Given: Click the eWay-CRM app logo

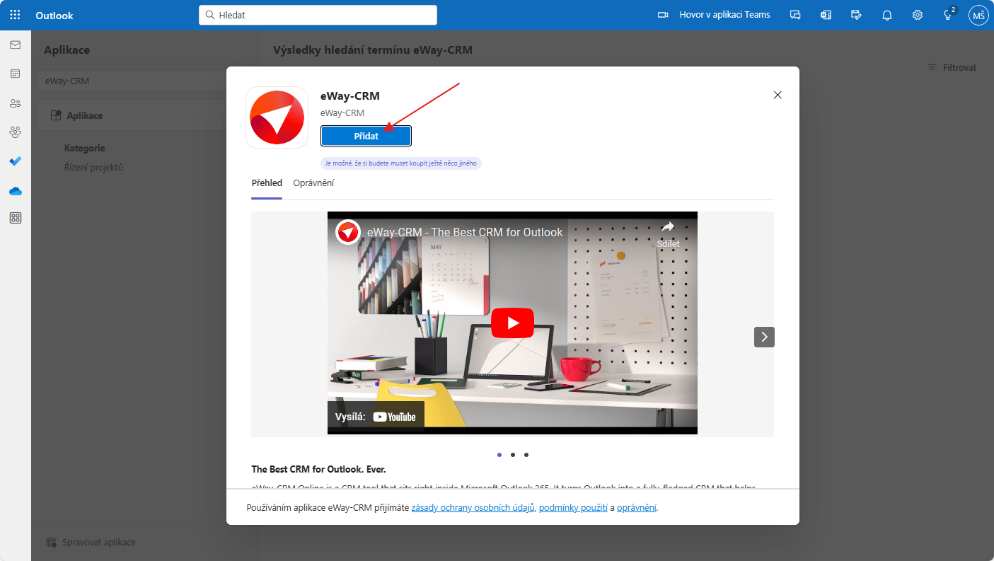Looking at the screenshot, I should 277,117.
